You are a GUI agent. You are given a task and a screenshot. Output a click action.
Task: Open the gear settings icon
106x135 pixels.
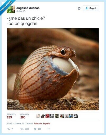(x=79, y=8)
